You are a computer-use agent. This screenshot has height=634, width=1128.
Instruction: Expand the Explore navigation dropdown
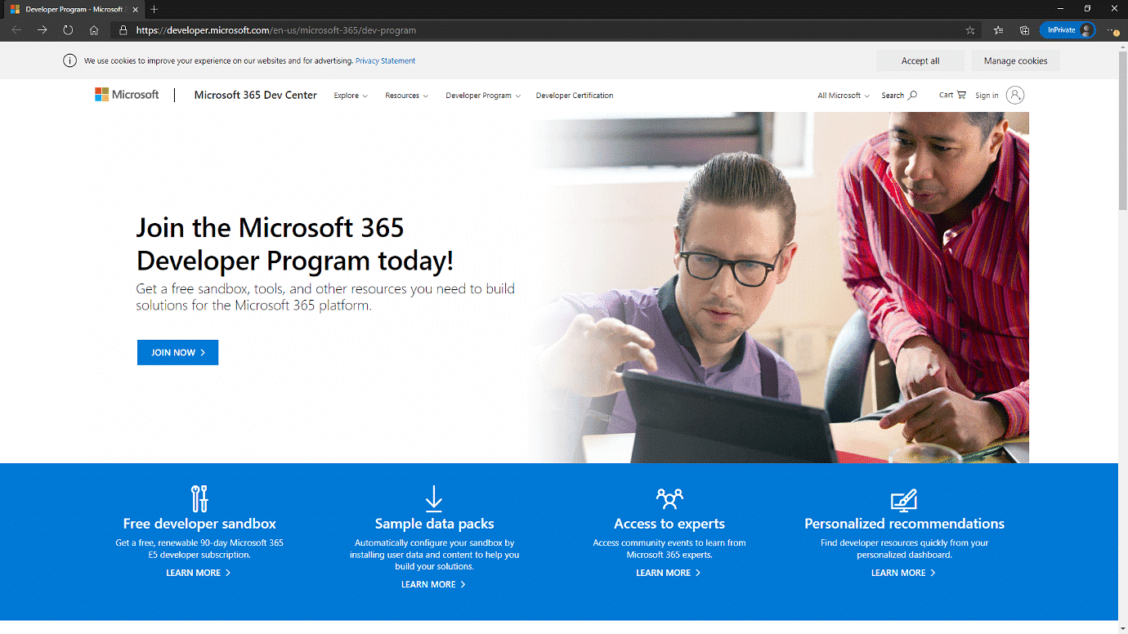tap(350, 95)
